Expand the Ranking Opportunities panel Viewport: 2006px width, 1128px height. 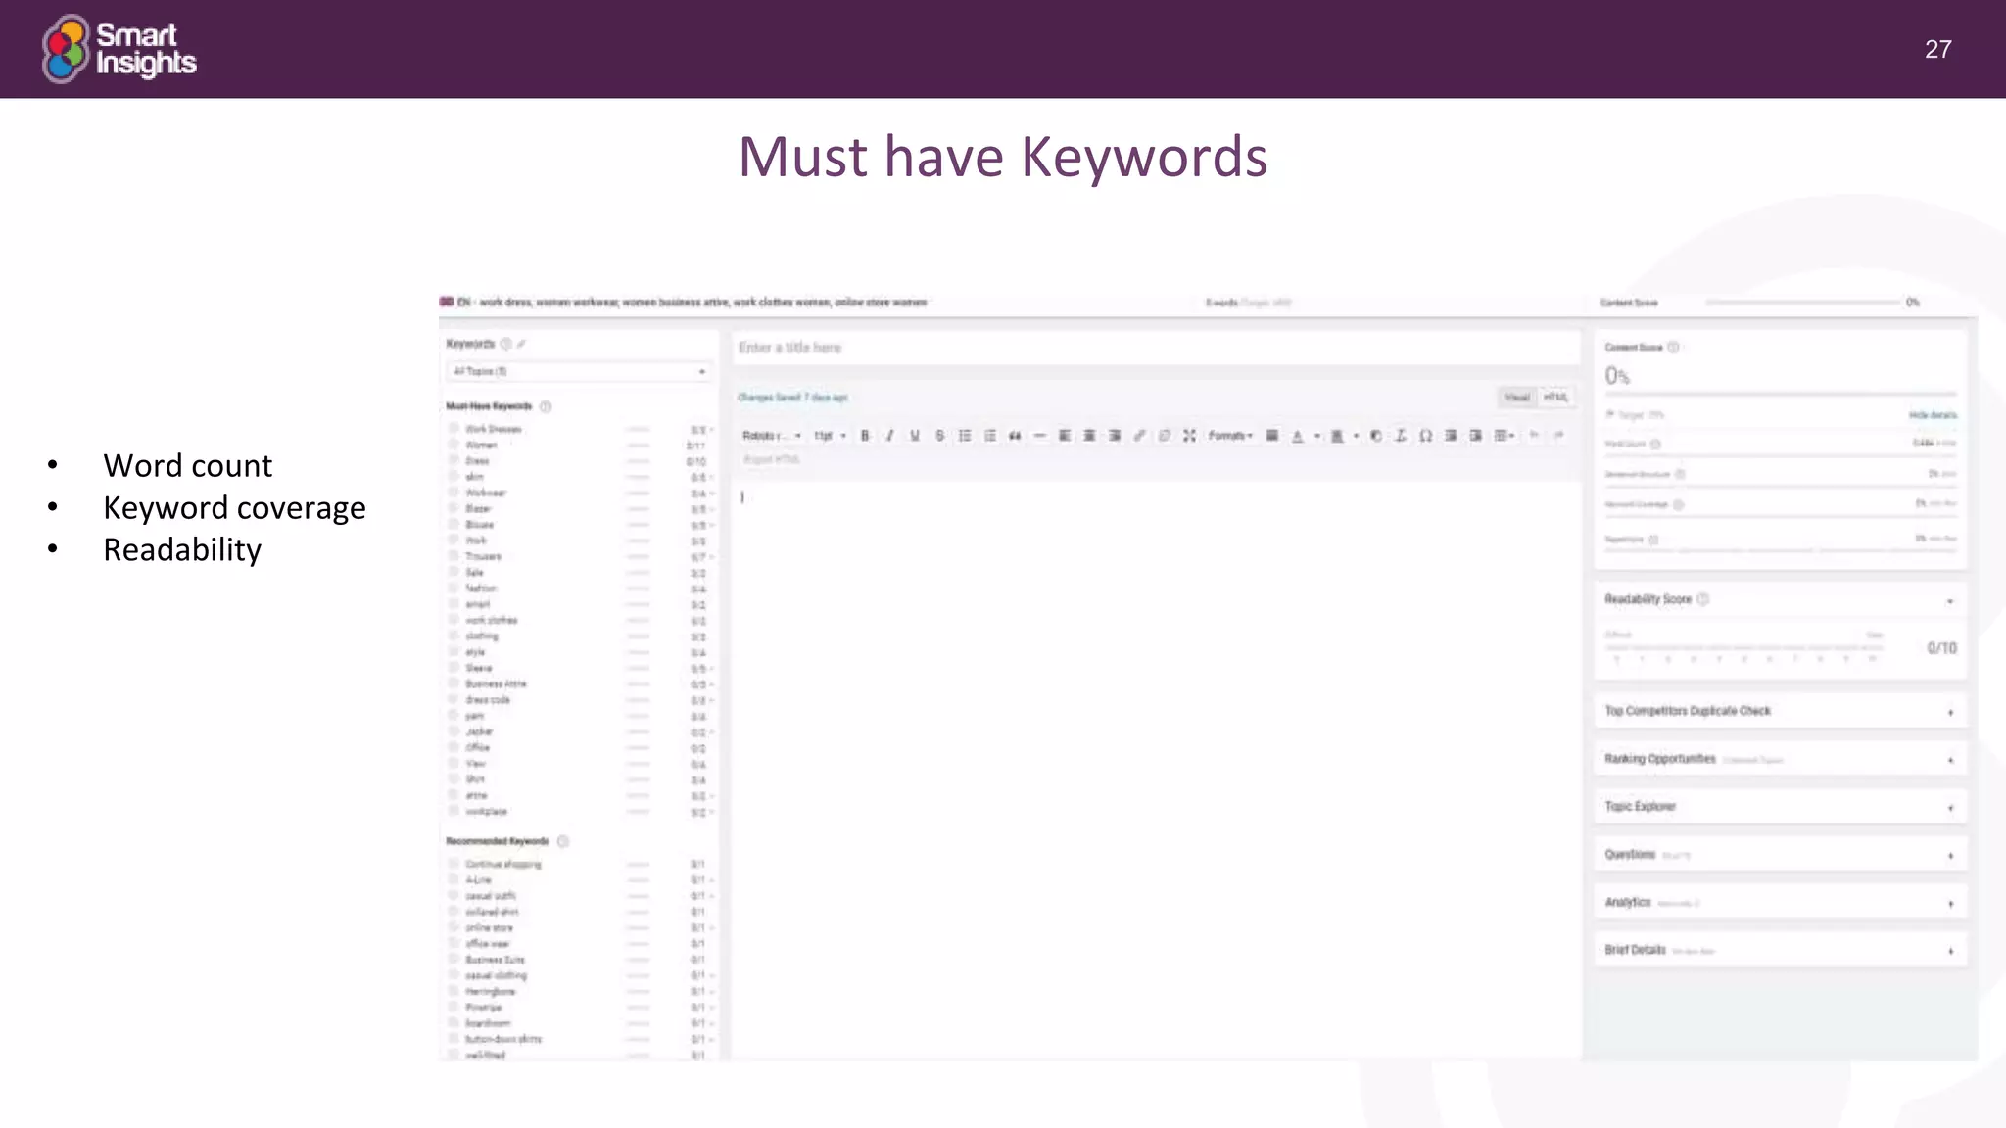[1950, 760]
